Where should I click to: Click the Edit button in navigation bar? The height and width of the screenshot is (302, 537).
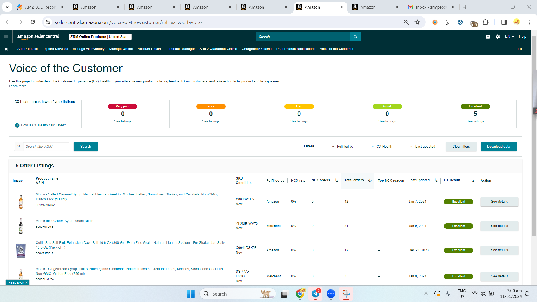click(x=520, y=49)
